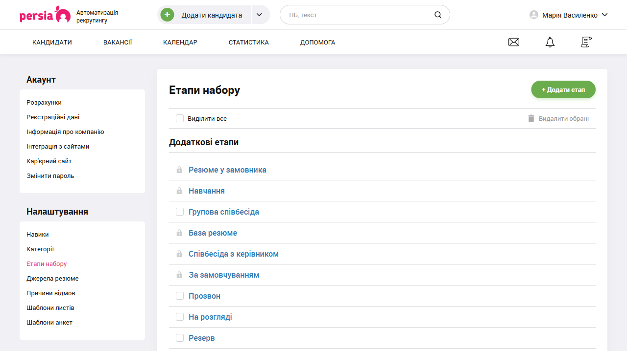Go to the СТАТИСТИКА section
Viewport: 627px width, 351px height.
pyautogui.click(x=248, y=43)
